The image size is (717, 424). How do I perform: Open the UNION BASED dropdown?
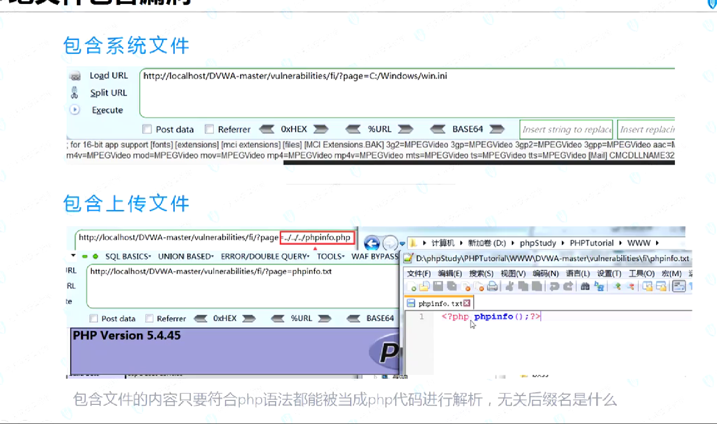pos(186,256)
